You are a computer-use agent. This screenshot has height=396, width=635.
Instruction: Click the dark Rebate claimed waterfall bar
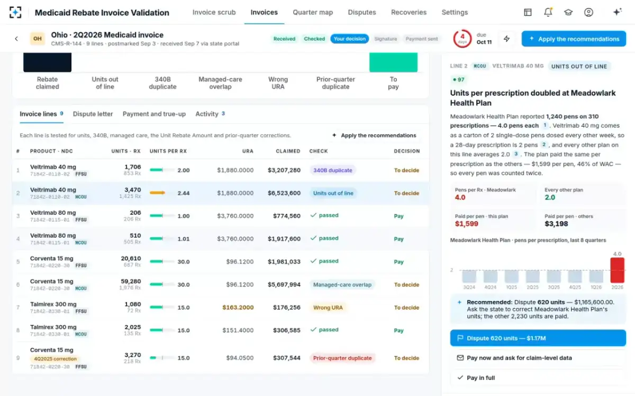point(47,62)
